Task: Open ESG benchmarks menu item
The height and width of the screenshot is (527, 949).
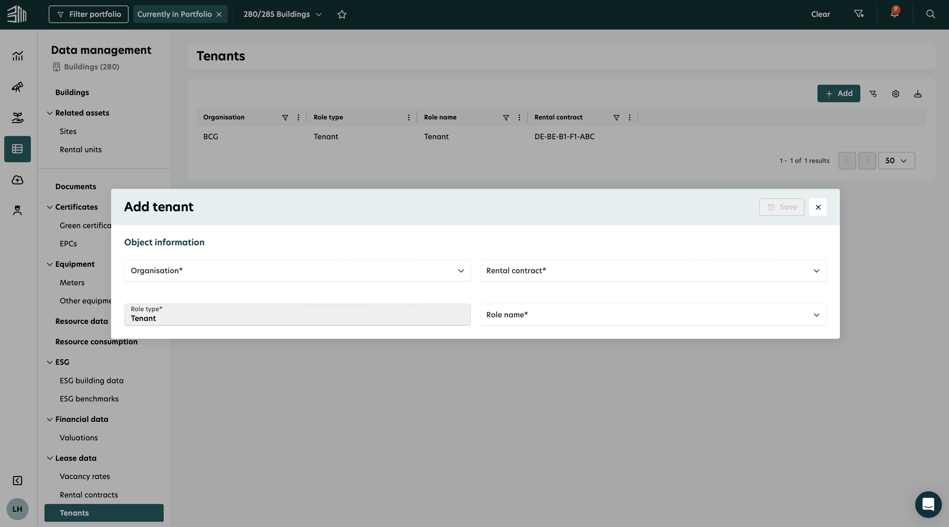Action: pos(89,399)
